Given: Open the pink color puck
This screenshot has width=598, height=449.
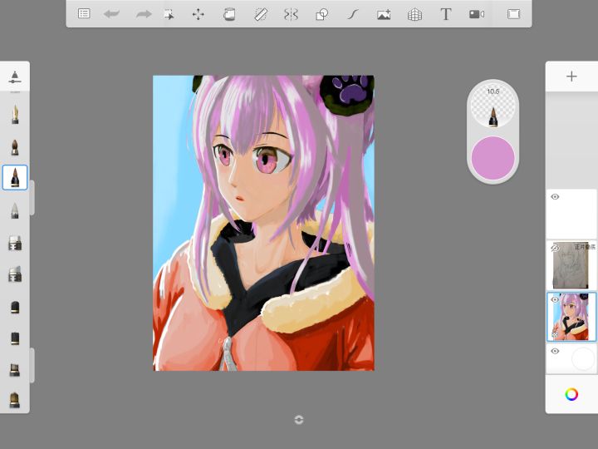Looking at the screenshot, I should point(493,158).
